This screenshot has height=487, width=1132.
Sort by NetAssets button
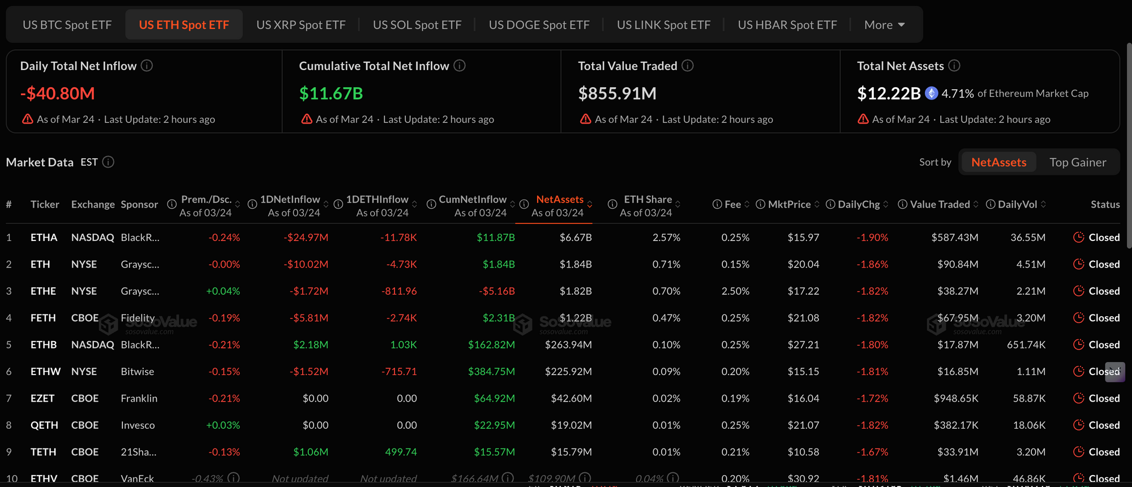(x=998, y=162)
